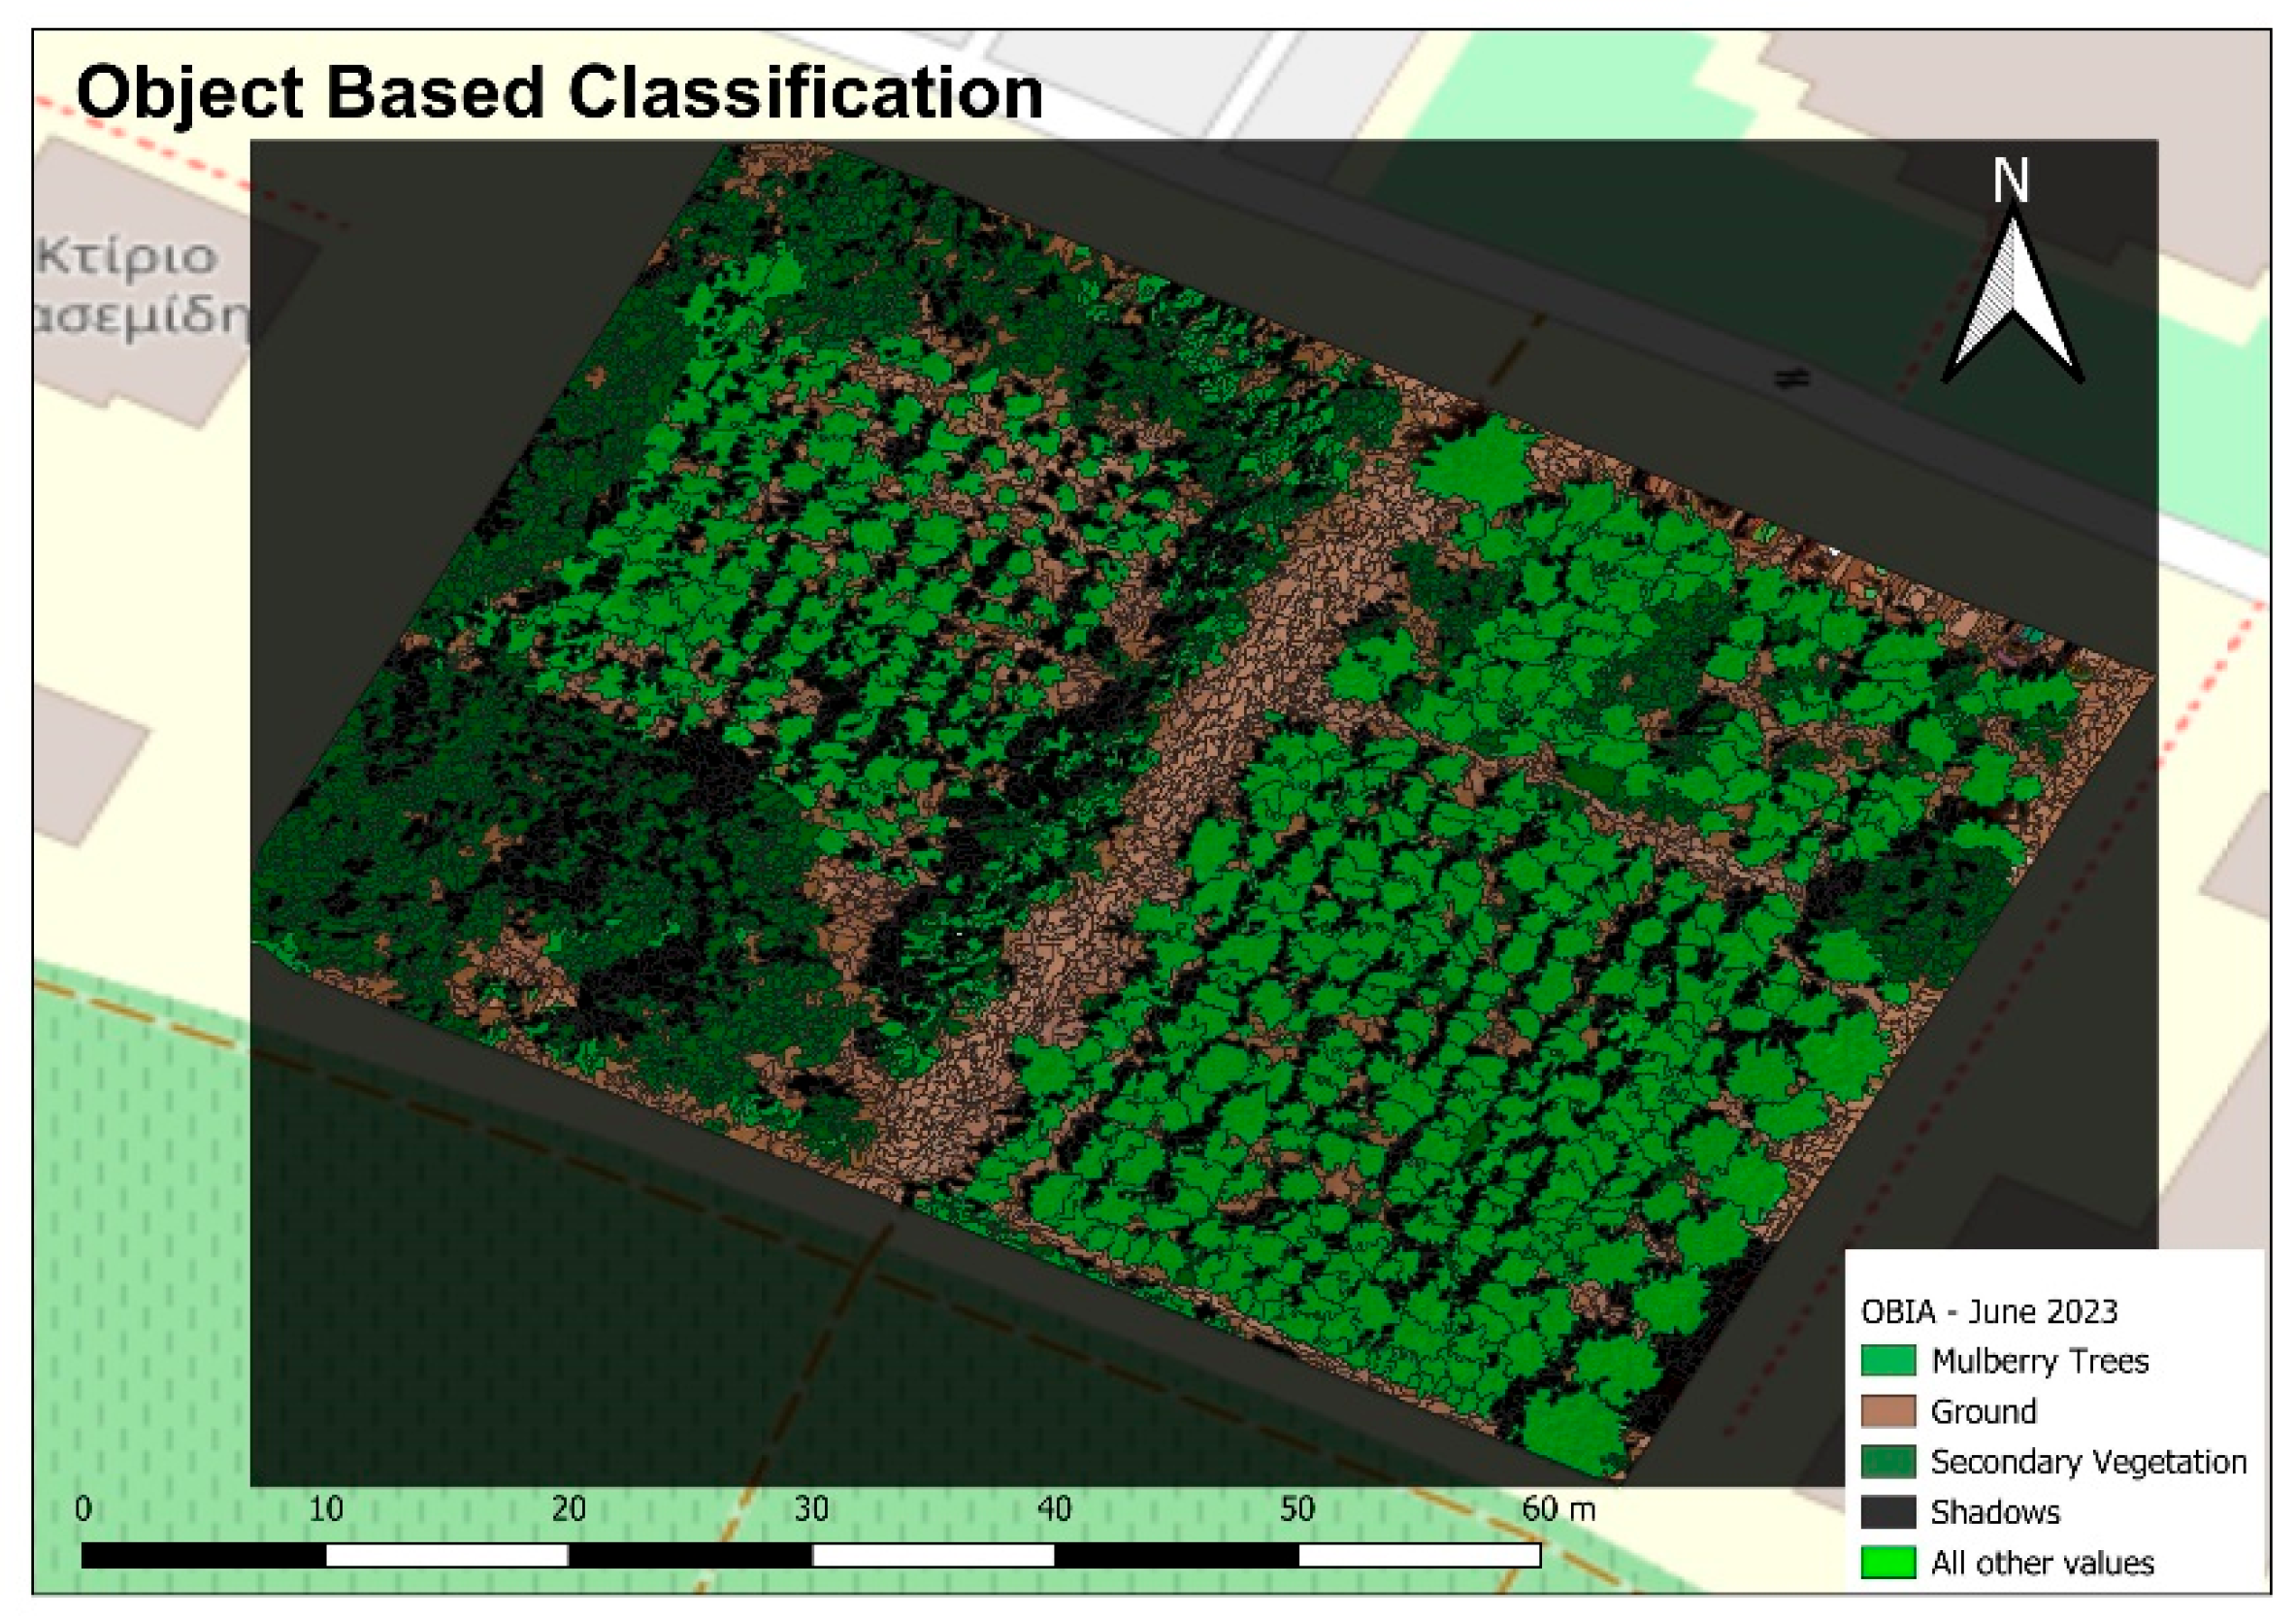2296x1619 pixels.
Task: Click the white scale segment between 10 and 20
Action: [447, 1555]
